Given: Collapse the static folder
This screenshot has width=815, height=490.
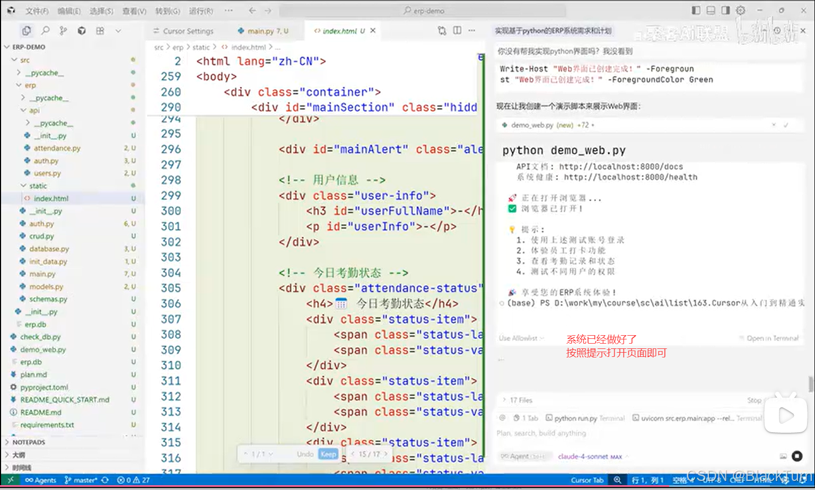Looking at the screenshot, I should (x=38, y=186).
